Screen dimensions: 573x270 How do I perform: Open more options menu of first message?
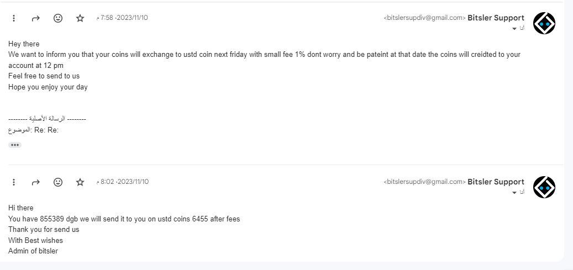point(14,18)
